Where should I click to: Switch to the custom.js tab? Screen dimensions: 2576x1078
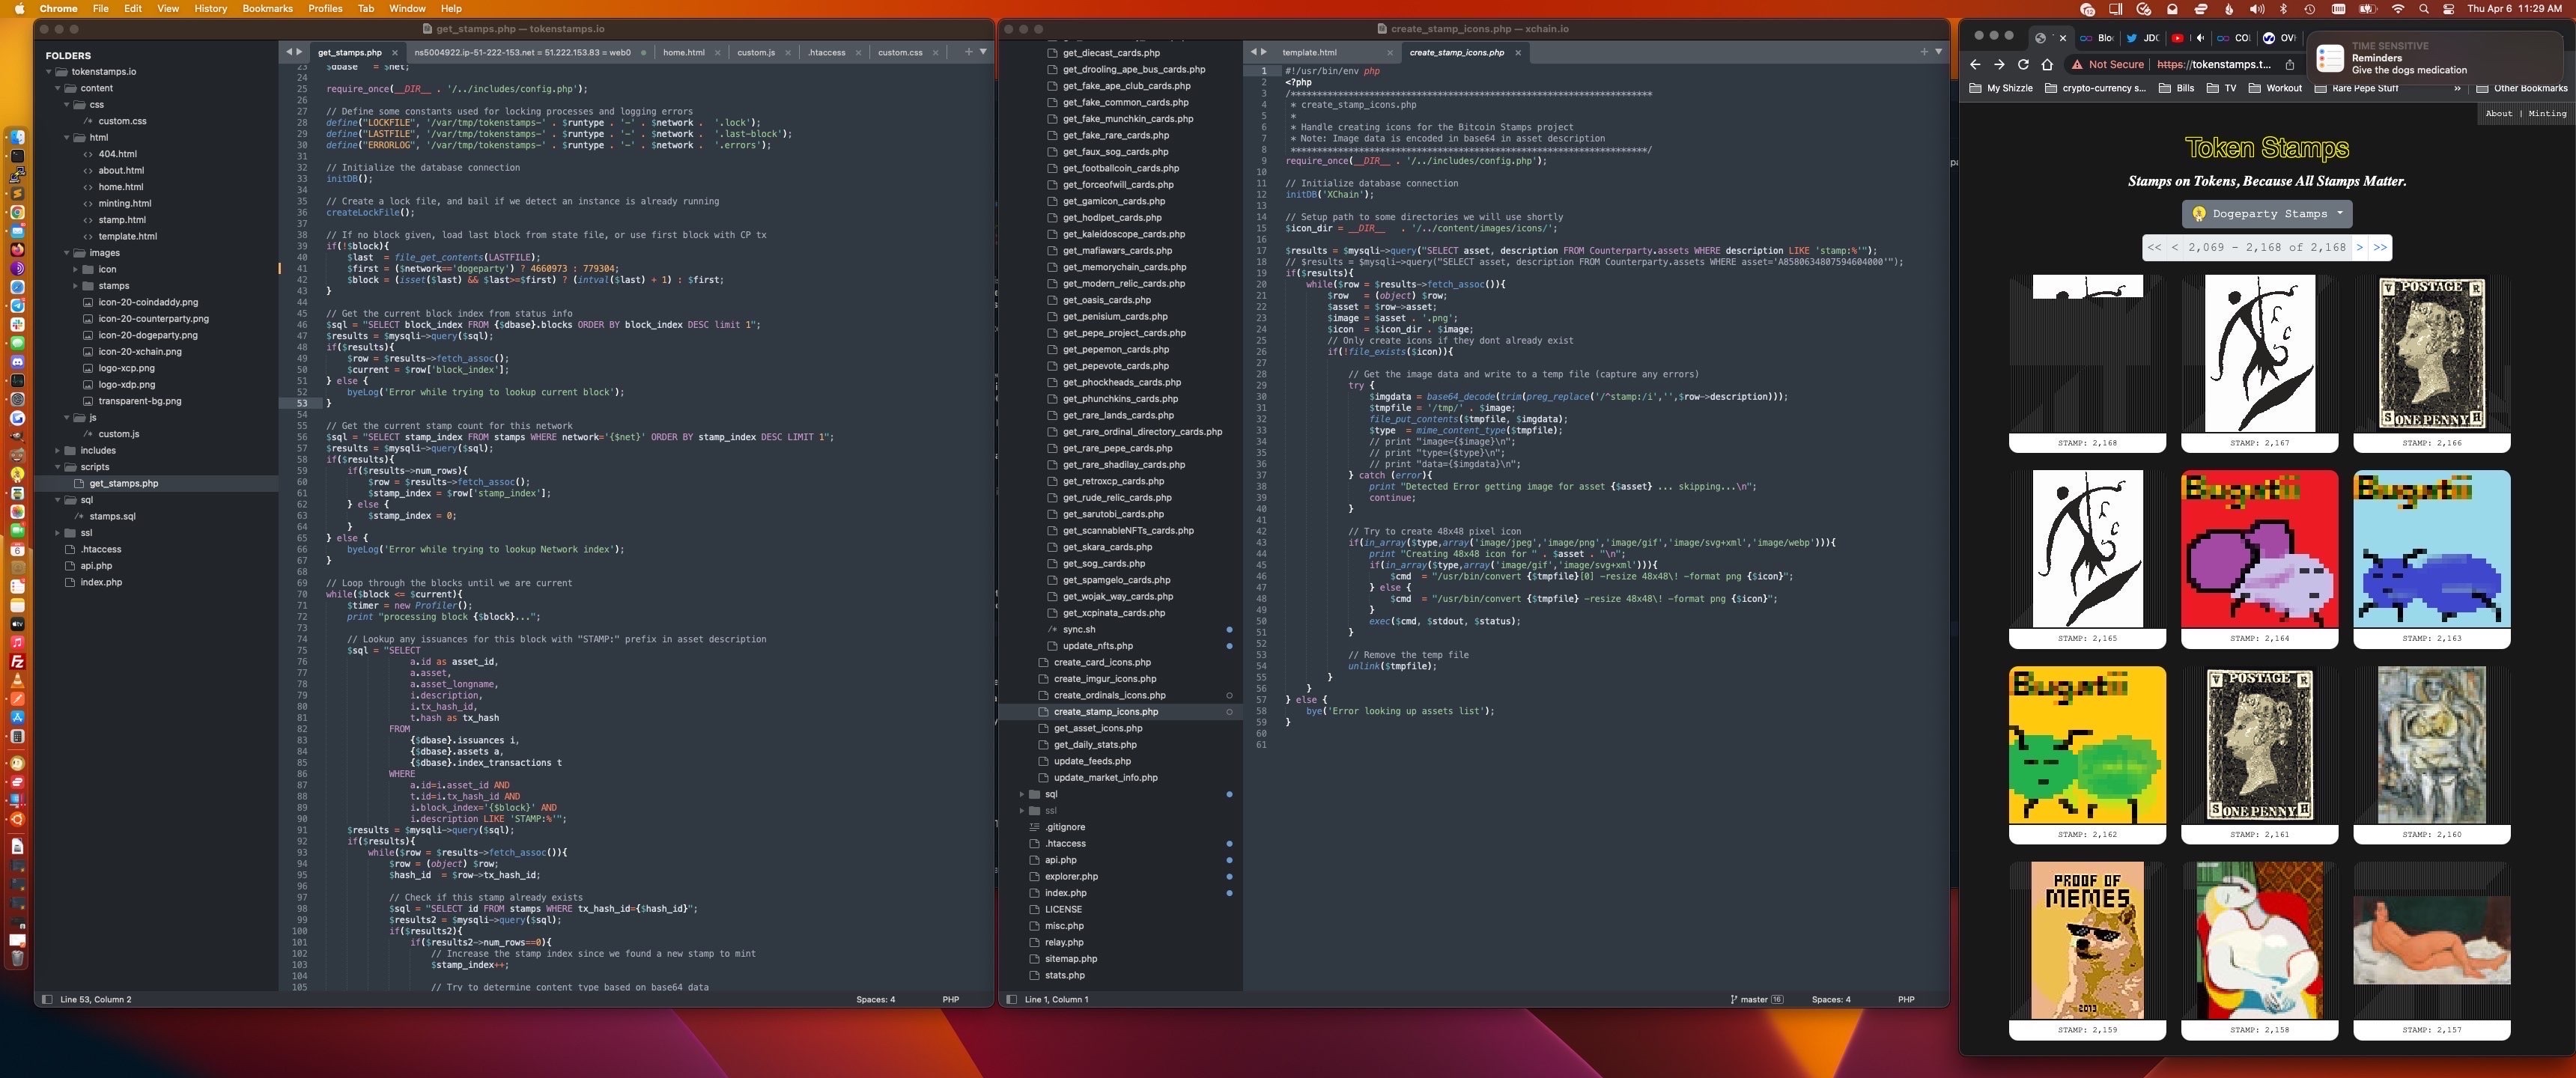pos(756,52)
